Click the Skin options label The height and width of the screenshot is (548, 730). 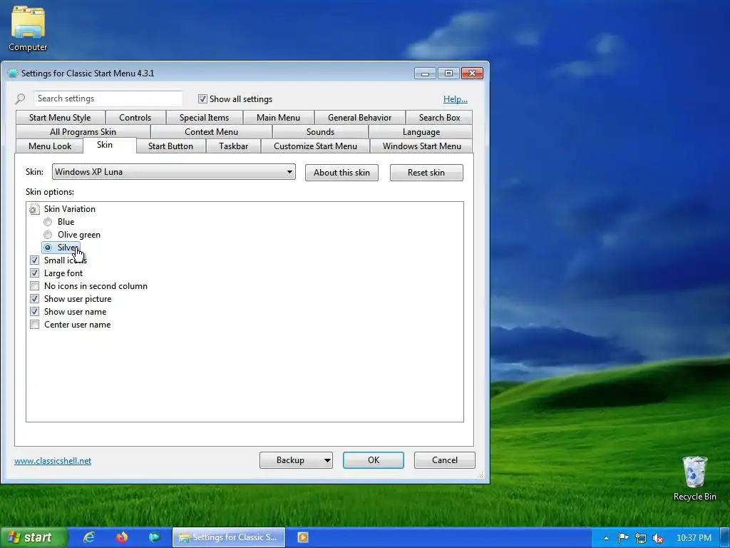pyautogui.click(x=50, y=192)
